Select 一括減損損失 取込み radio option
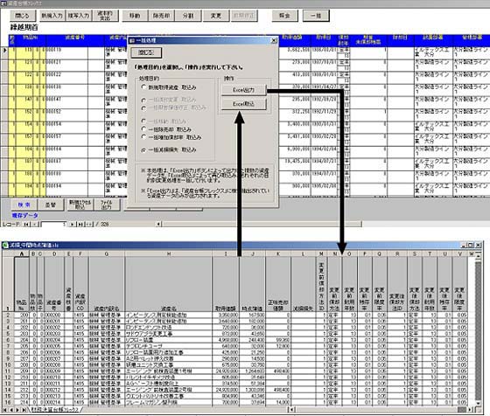This screenshot has width=490, height=416. coord(143,150)
